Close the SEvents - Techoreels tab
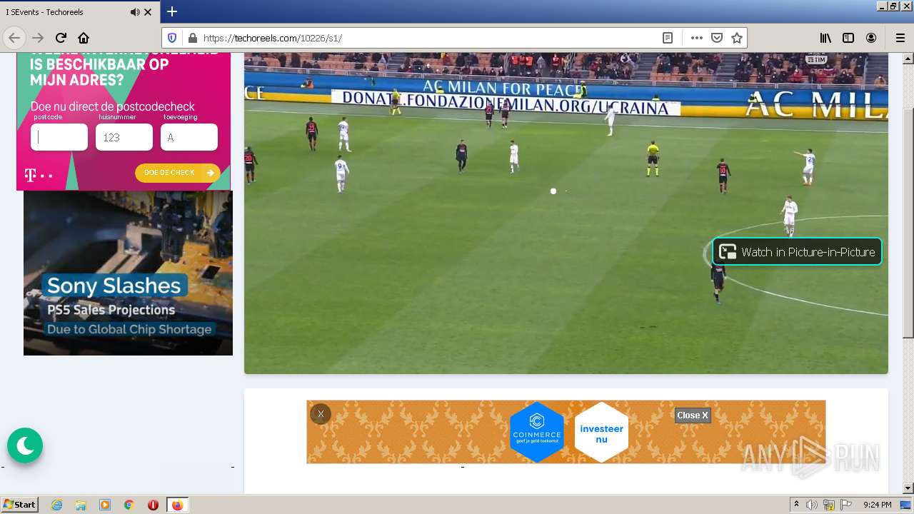 148,12
